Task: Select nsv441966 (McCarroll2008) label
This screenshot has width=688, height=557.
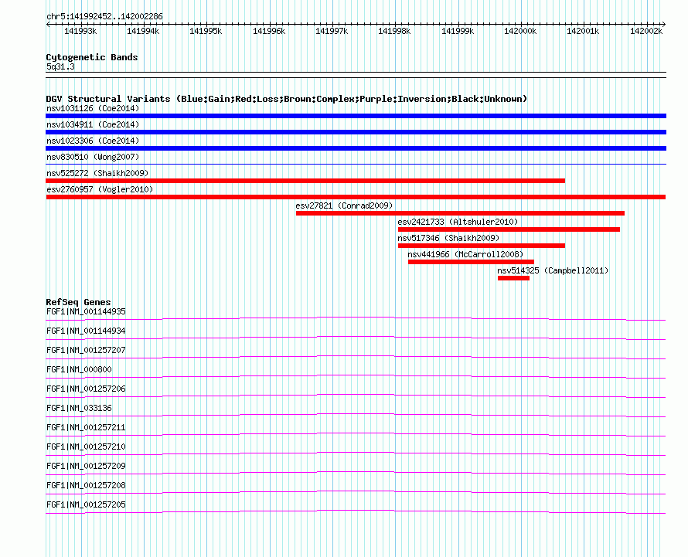Action: tap(465, 254)
